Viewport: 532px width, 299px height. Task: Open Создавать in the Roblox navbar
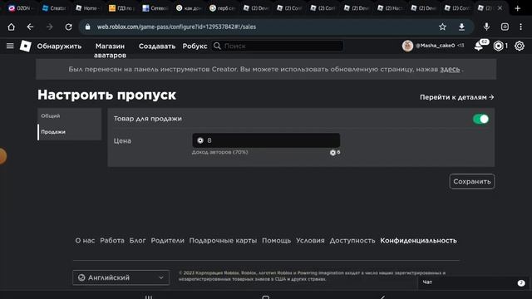tap(157, 47)
